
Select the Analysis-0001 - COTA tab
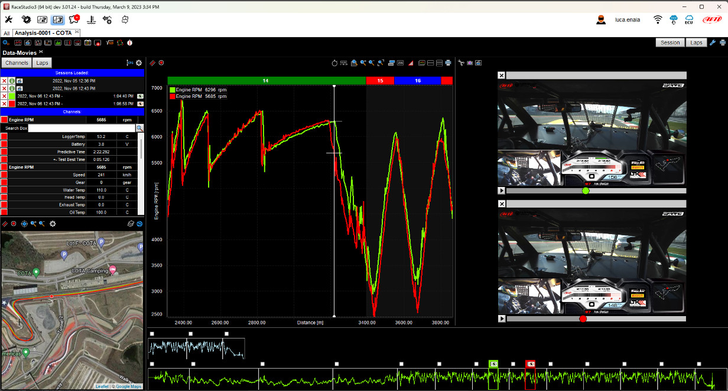(x=43, y=33)
